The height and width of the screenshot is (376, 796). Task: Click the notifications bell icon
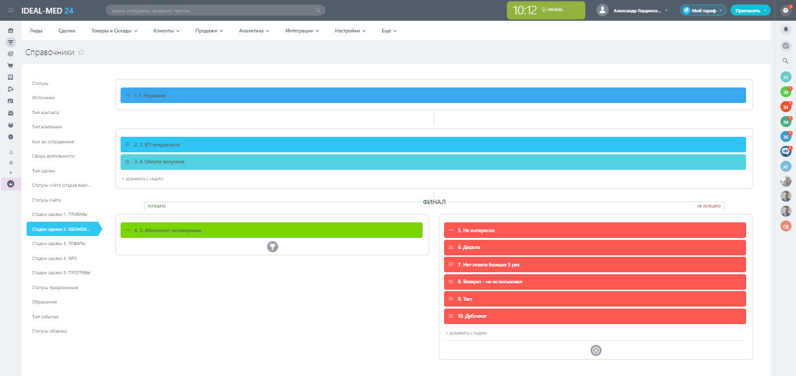pos(786,29)
